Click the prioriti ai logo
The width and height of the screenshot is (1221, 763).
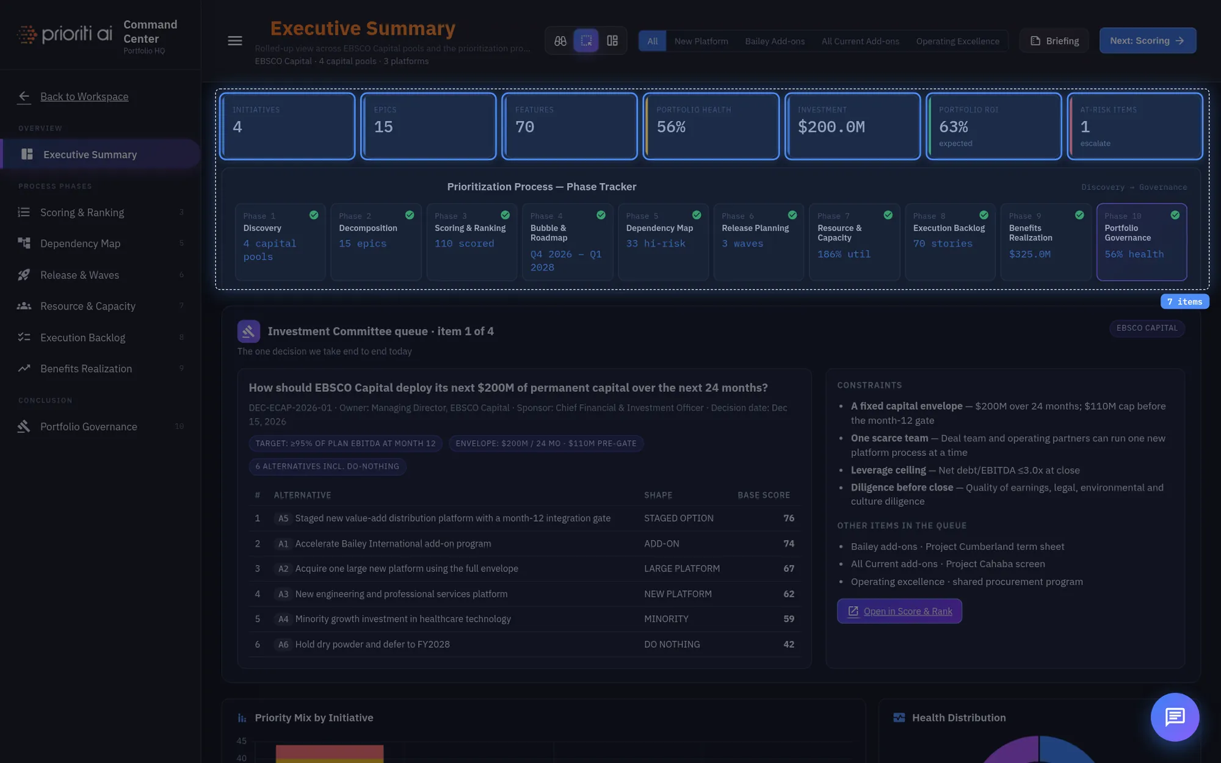point(65,34)
